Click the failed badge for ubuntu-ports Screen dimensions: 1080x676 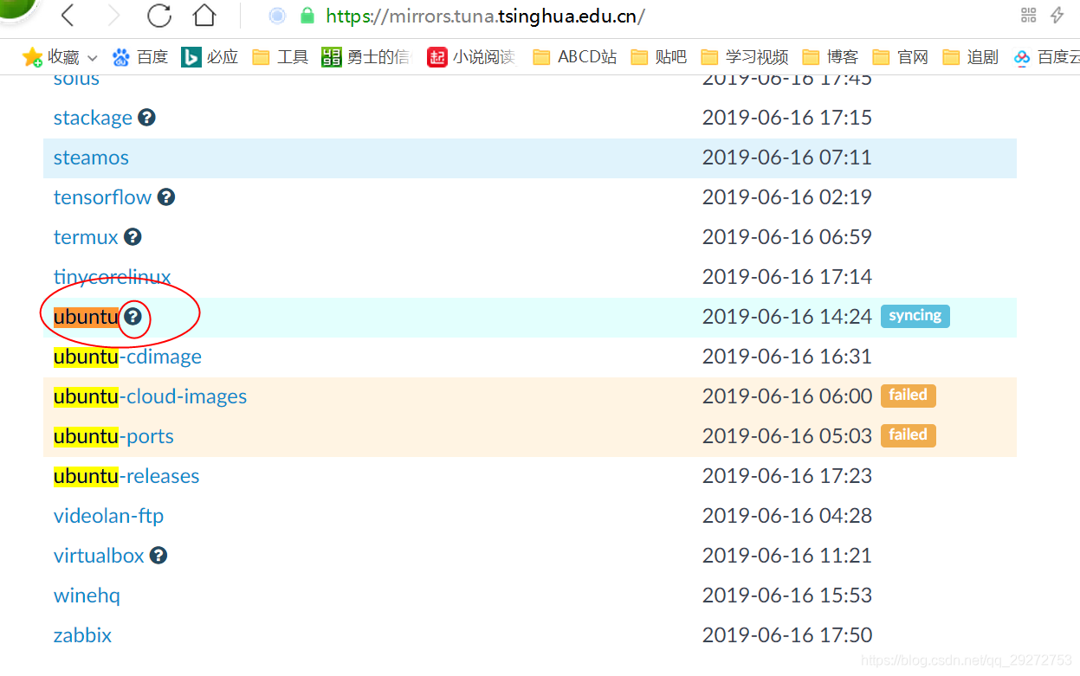coord(909,435)
